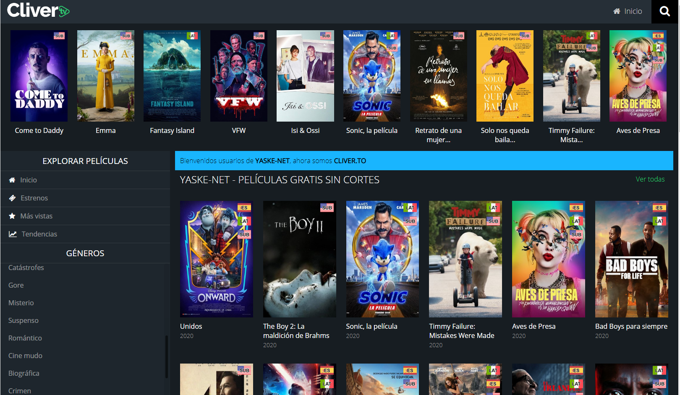This screenshot has height=395, width=680.
Task: Click the chart icon next to Tendencias
Action: coord(13,234)
